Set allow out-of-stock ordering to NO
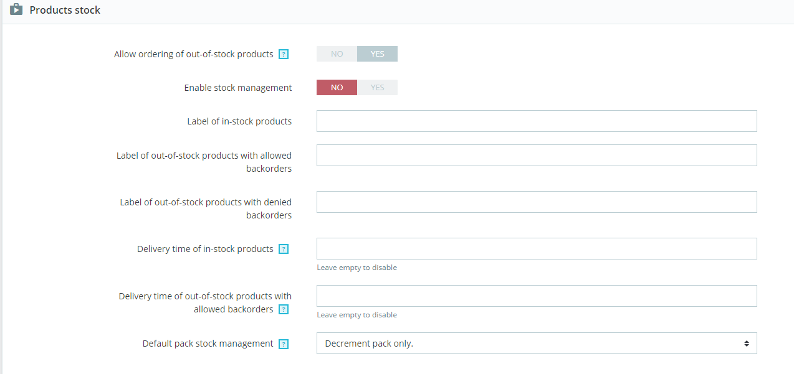This screenshot has height=374, width=794. point(337,54)
